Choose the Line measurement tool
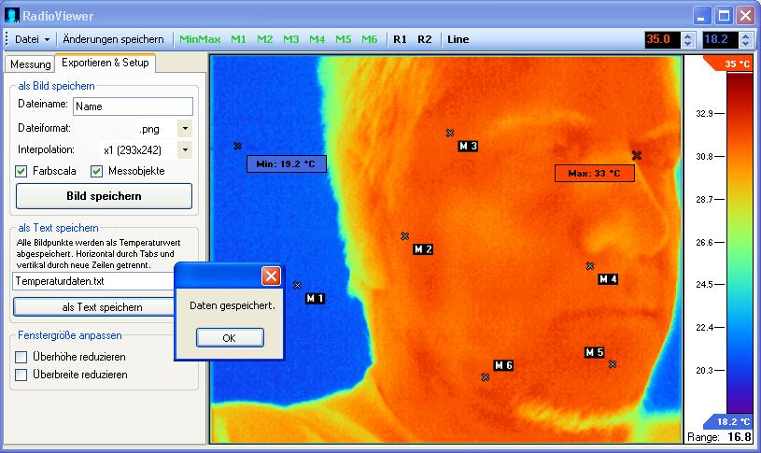The height and width of the screenshot is (453, 761). coord(458,39)
